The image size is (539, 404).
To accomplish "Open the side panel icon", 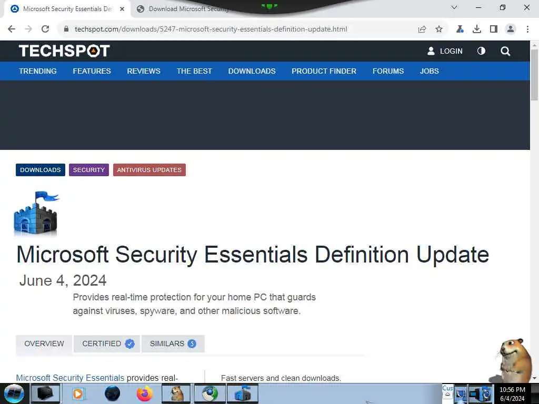I will click(x=494, y=29).
